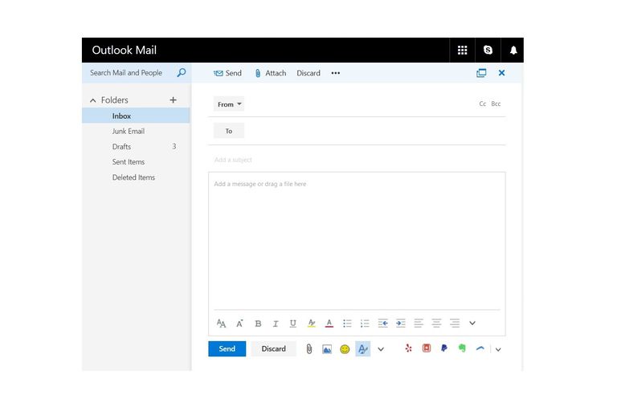This screenshot has height=411, width=617.
Task: Open emoji picker smiley
Action: (x=345, y=349)
